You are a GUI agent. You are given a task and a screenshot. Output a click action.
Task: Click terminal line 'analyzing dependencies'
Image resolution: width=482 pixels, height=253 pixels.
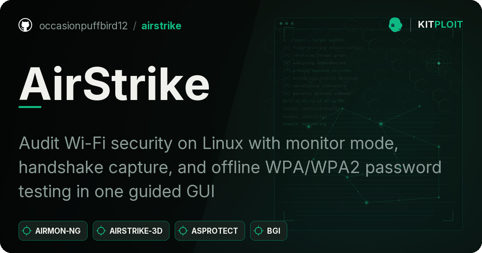315,63
